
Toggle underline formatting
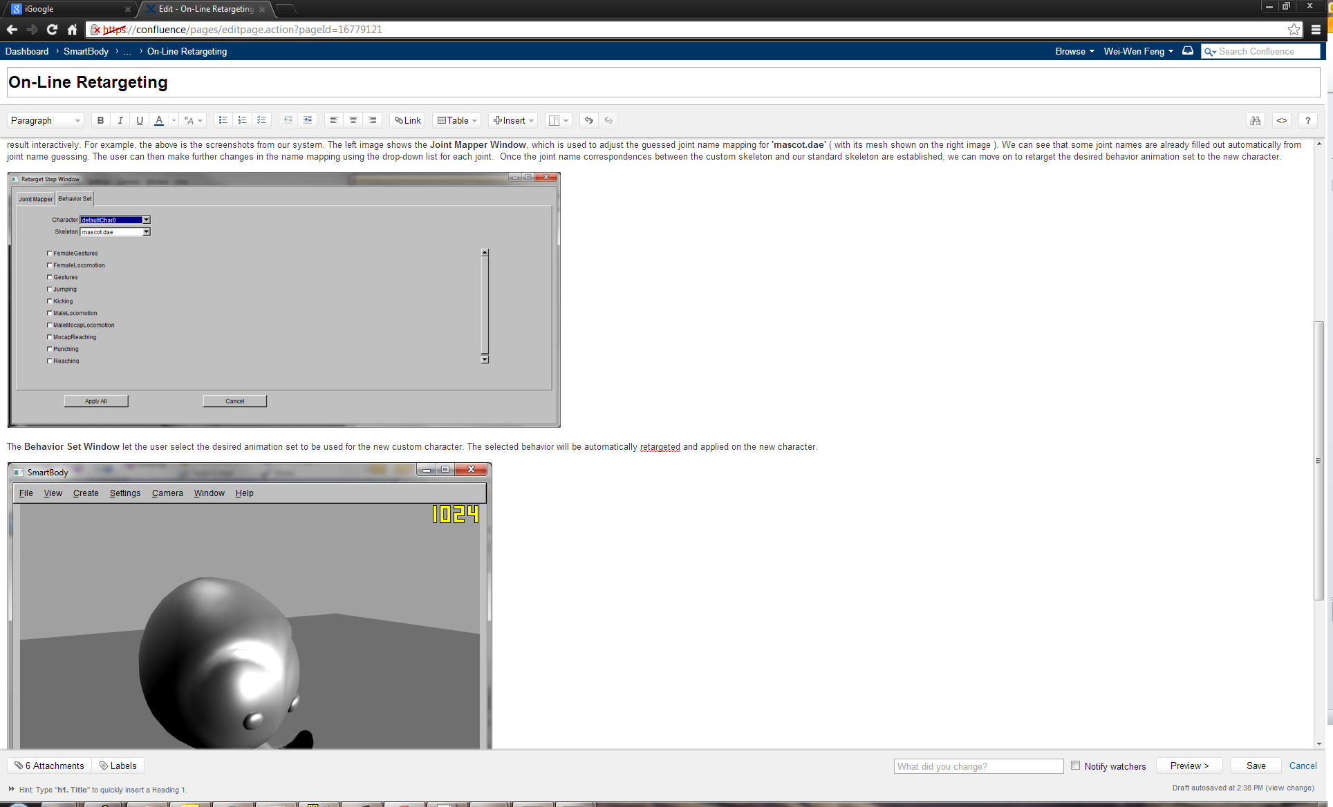click(140, 120)
